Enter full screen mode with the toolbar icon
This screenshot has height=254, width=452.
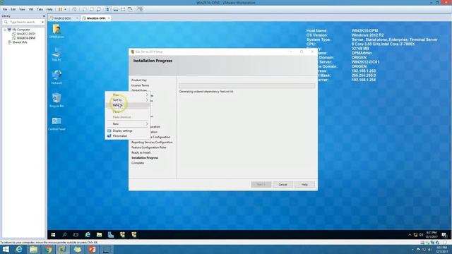[x=123, y=9]
